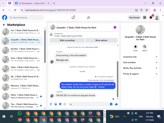Viewport: 164px width, 123px height.
Task: View site information icon in address bar
Action: 22,10
